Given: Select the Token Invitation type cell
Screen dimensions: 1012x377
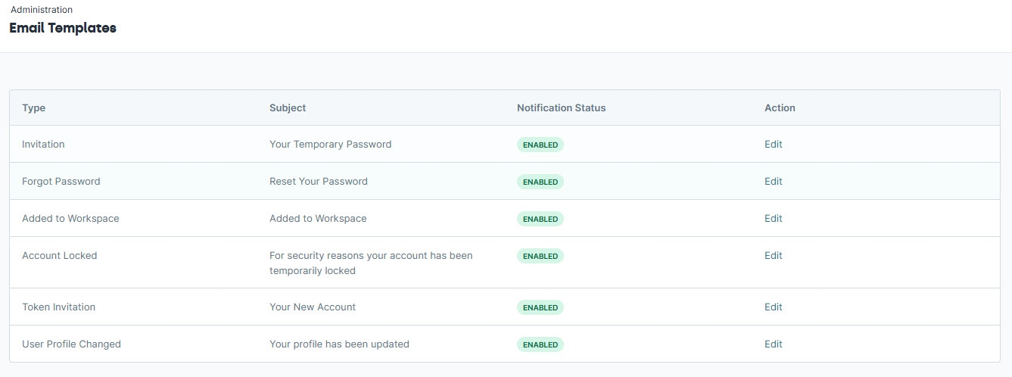Looking at the screenshot, I should (x=58, y=307).
